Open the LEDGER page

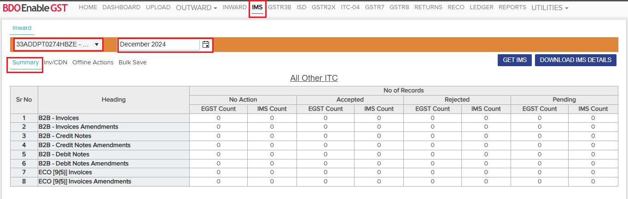tap(481, 7)
